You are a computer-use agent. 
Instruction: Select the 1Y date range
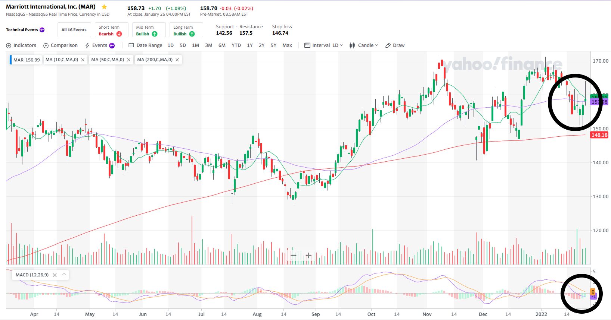pyautogui.click(x=250, y=45)
